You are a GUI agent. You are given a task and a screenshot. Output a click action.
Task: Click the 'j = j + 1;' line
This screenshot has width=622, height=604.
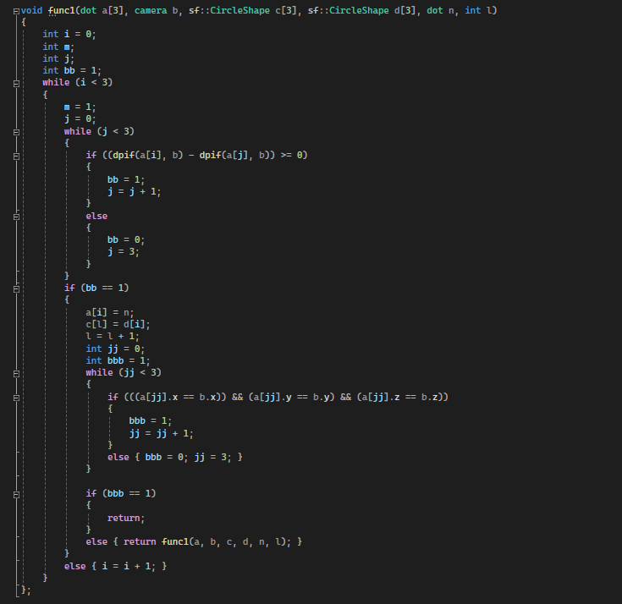(x=134, y=192)
